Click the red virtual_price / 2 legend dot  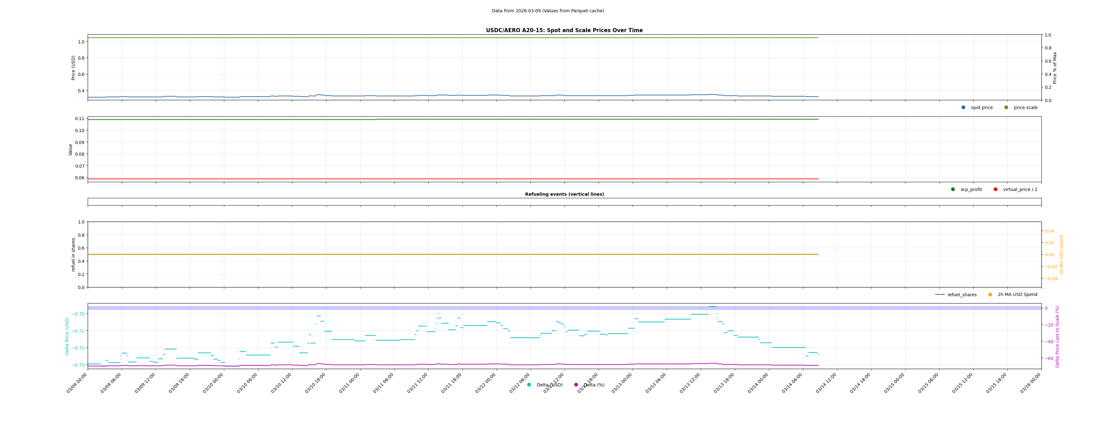point(996,190)
